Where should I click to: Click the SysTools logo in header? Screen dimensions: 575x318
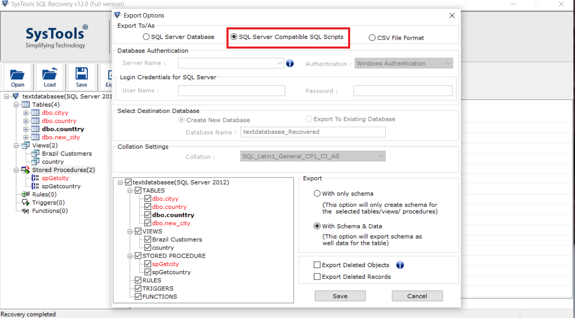(56, 37)
